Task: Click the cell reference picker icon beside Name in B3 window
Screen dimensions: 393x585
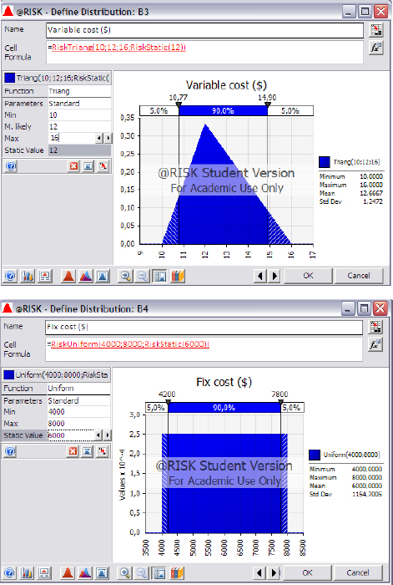Action: [376, 30]
